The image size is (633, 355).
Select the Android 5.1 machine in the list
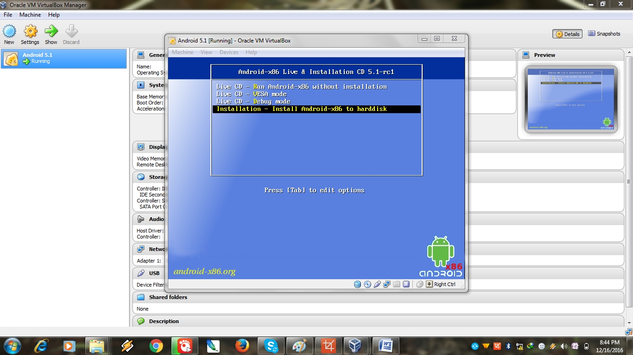tap(63, 58)
